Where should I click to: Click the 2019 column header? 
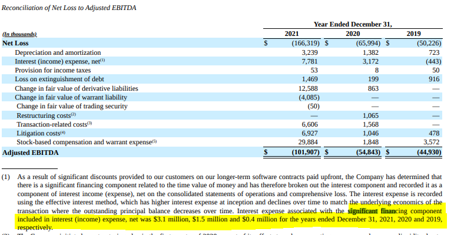[413, 34]
